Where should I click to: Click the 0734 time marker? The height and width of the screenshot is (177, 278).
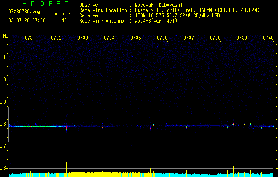(x=109, y=38)
